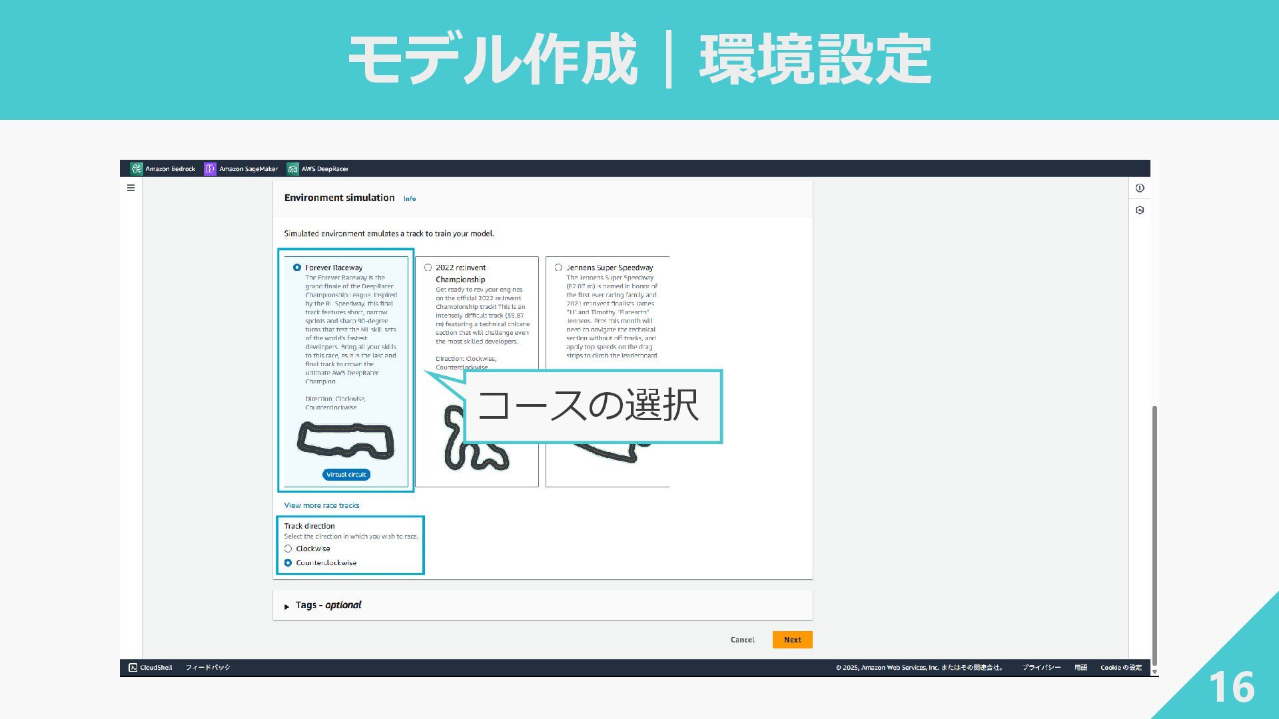1279x719 pixels.
Task: Open the View more race tracks link
Action: point(322,505)
